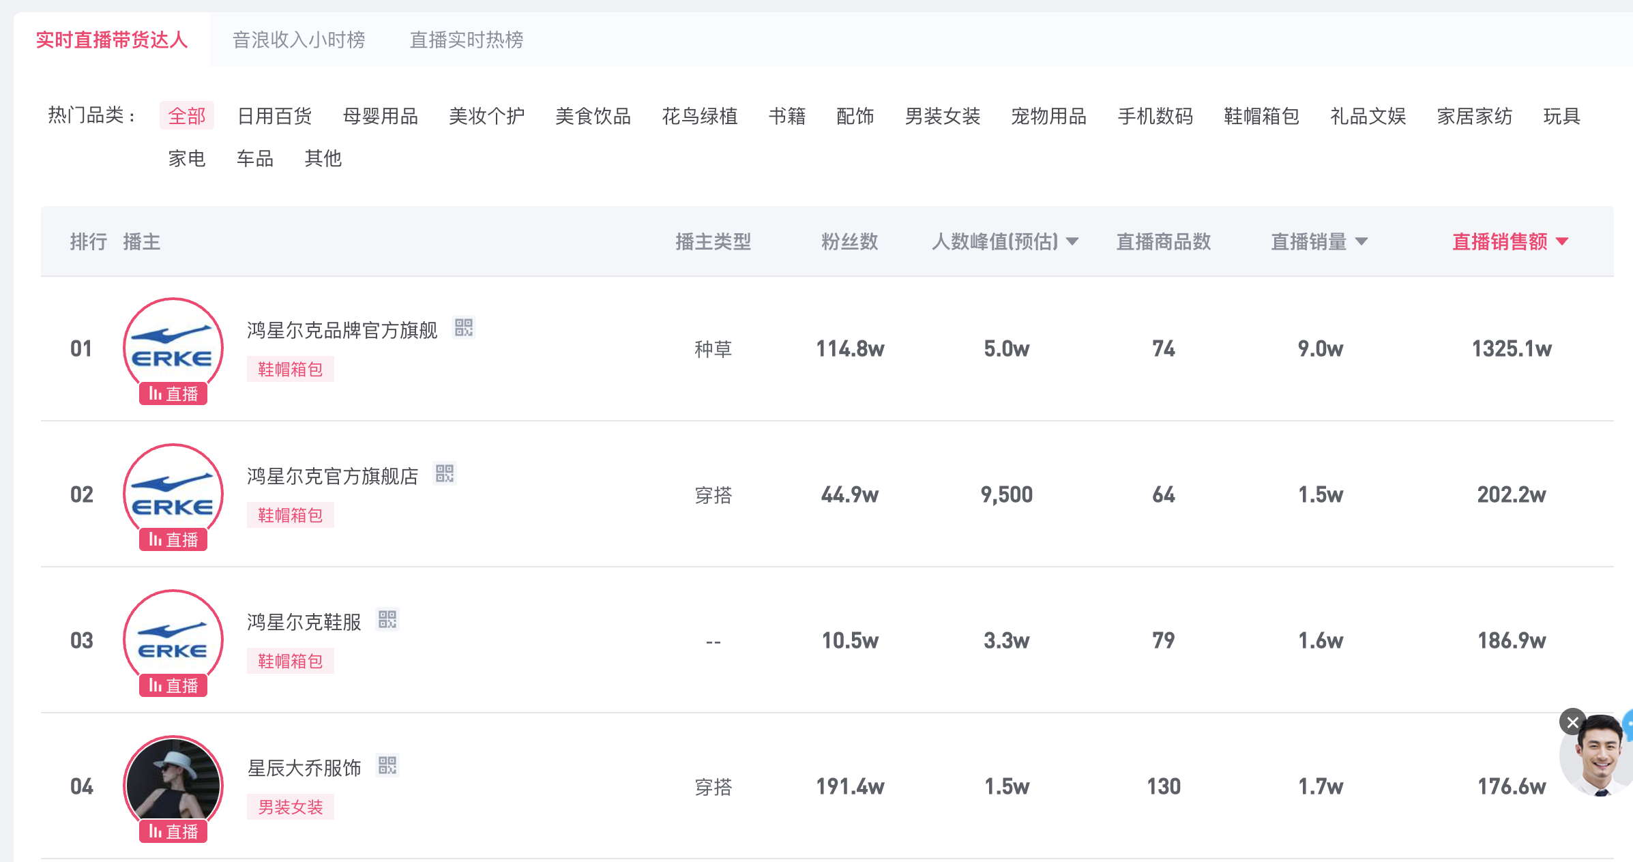Select 全部 category filter
This screenshot has width=1633, height=862.
tap(187, 116)
